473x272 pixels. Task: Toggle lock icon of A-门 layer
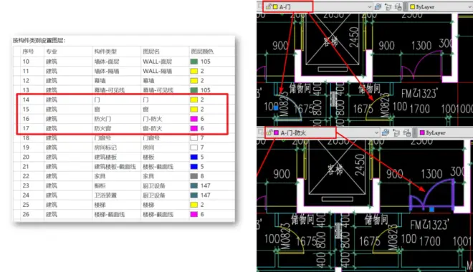pos(269,6)
